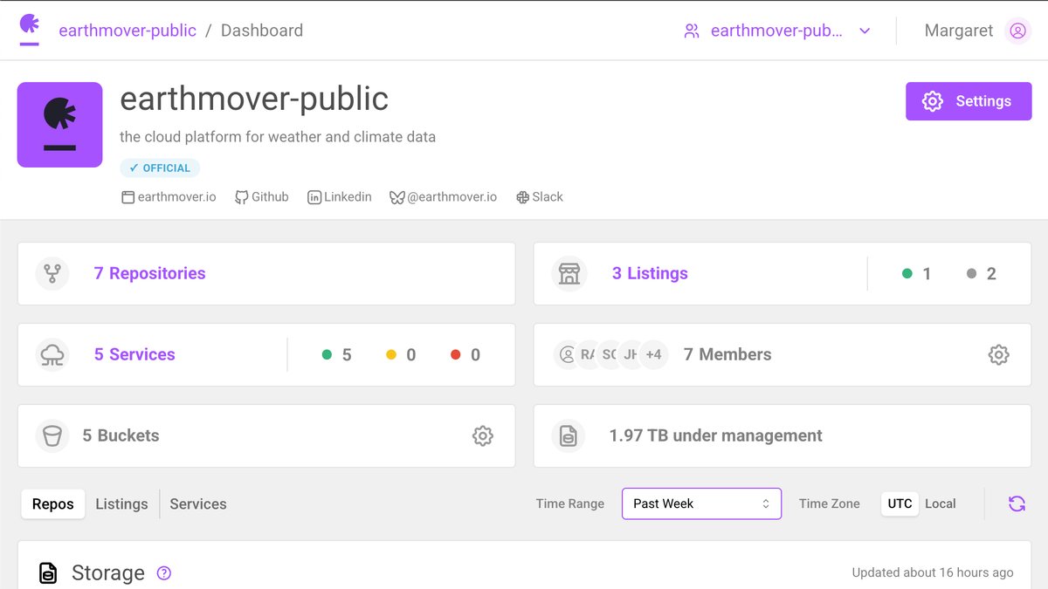Viewport: 1048px width, 589px height.
Task: Click the Slack icon under the description
Action: pyautogui.click(x=522, y=196)
